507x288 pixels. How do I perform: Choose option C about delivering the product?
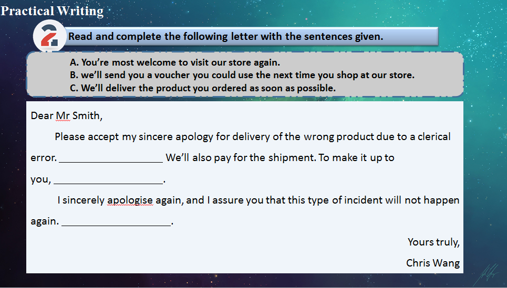click(203, 88)
